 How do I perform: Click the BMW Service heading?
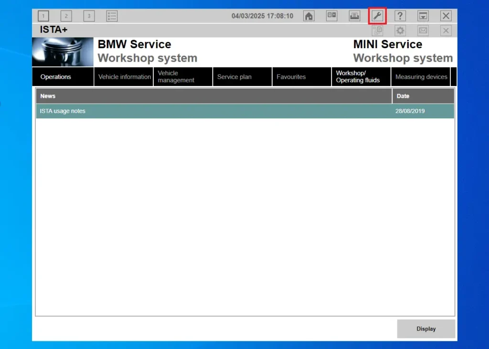[x=134, y=44]
